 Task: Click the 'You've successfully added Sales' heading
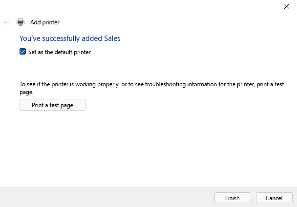click(x=70, y=38)
